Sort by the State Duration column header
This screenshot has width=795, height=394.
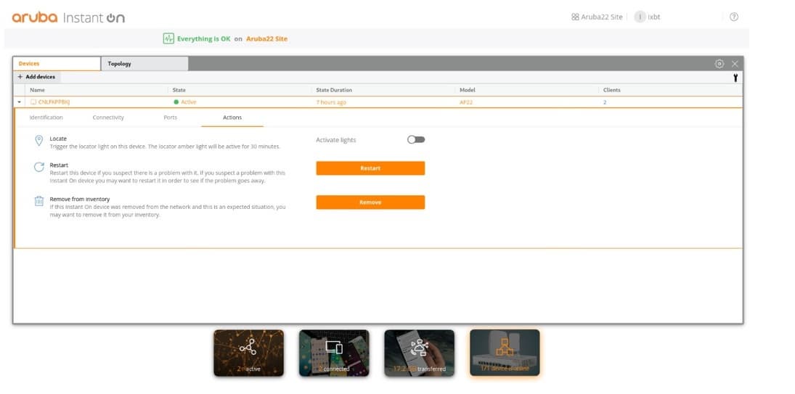pyautogui.click(x=334, y=90)
